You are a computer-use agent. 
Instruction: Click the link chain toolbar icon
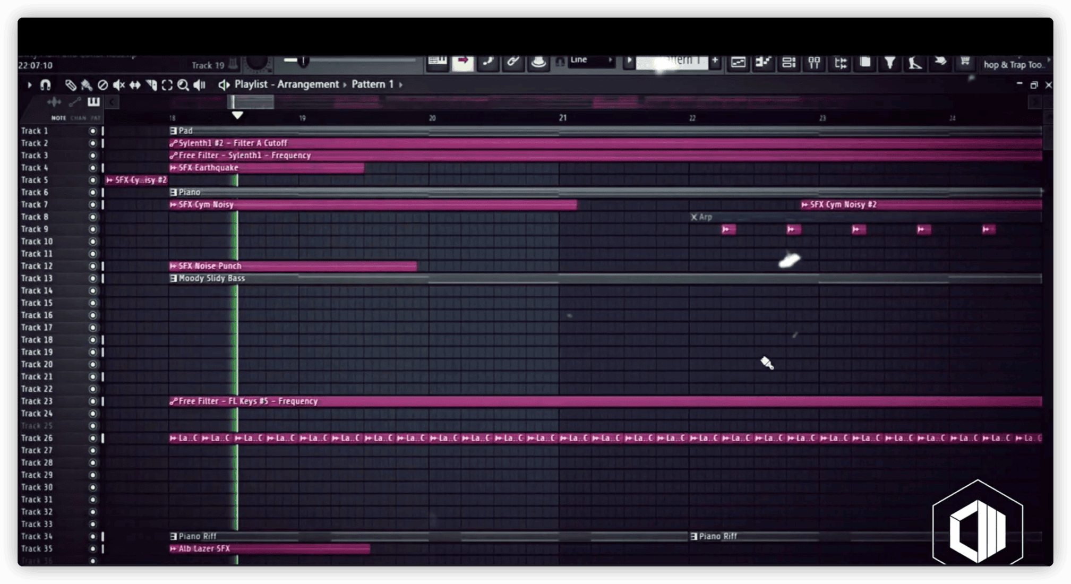click(513, 62)
